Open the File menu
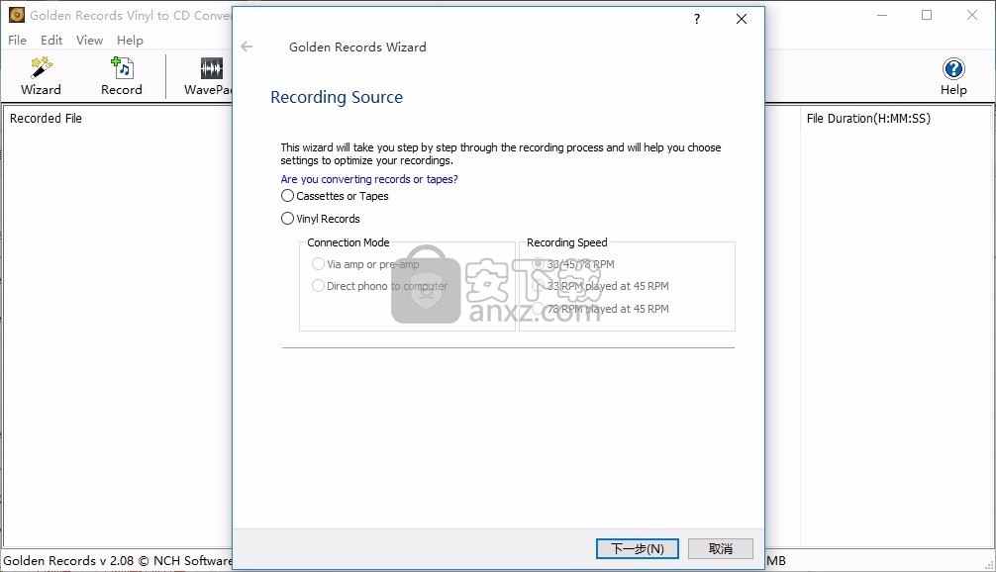 coord(17,40)
